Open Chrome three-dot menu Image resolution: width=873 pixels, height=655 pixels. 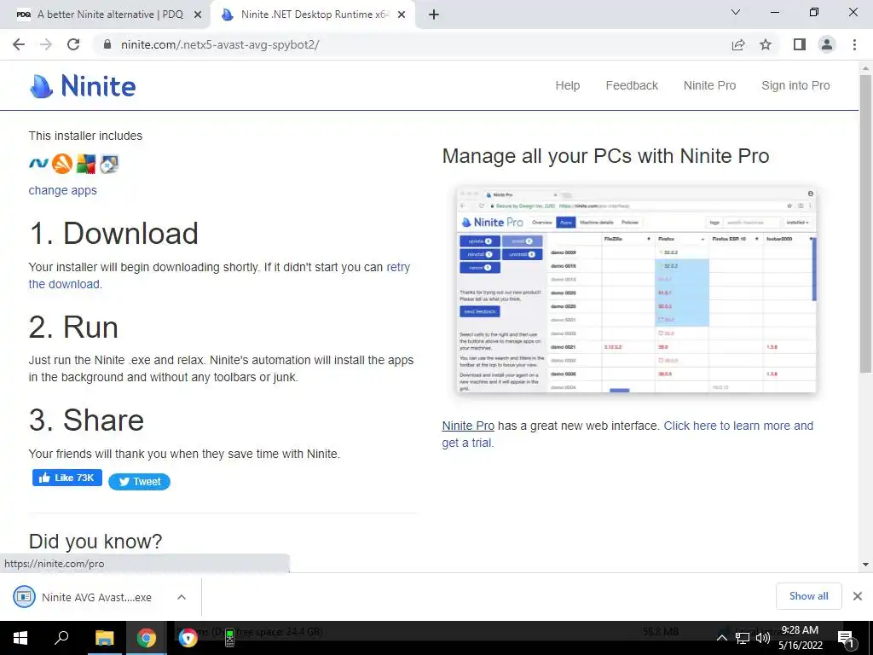854,44
